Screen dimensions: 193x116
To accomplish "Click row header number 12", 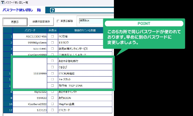I will pyautogui.click(x=8, y=110).
